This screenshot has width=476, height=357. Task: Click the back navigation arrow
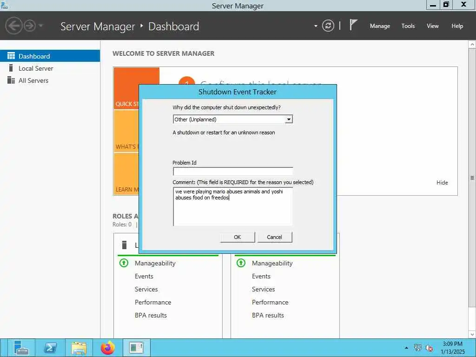click(x=13, y=26)
